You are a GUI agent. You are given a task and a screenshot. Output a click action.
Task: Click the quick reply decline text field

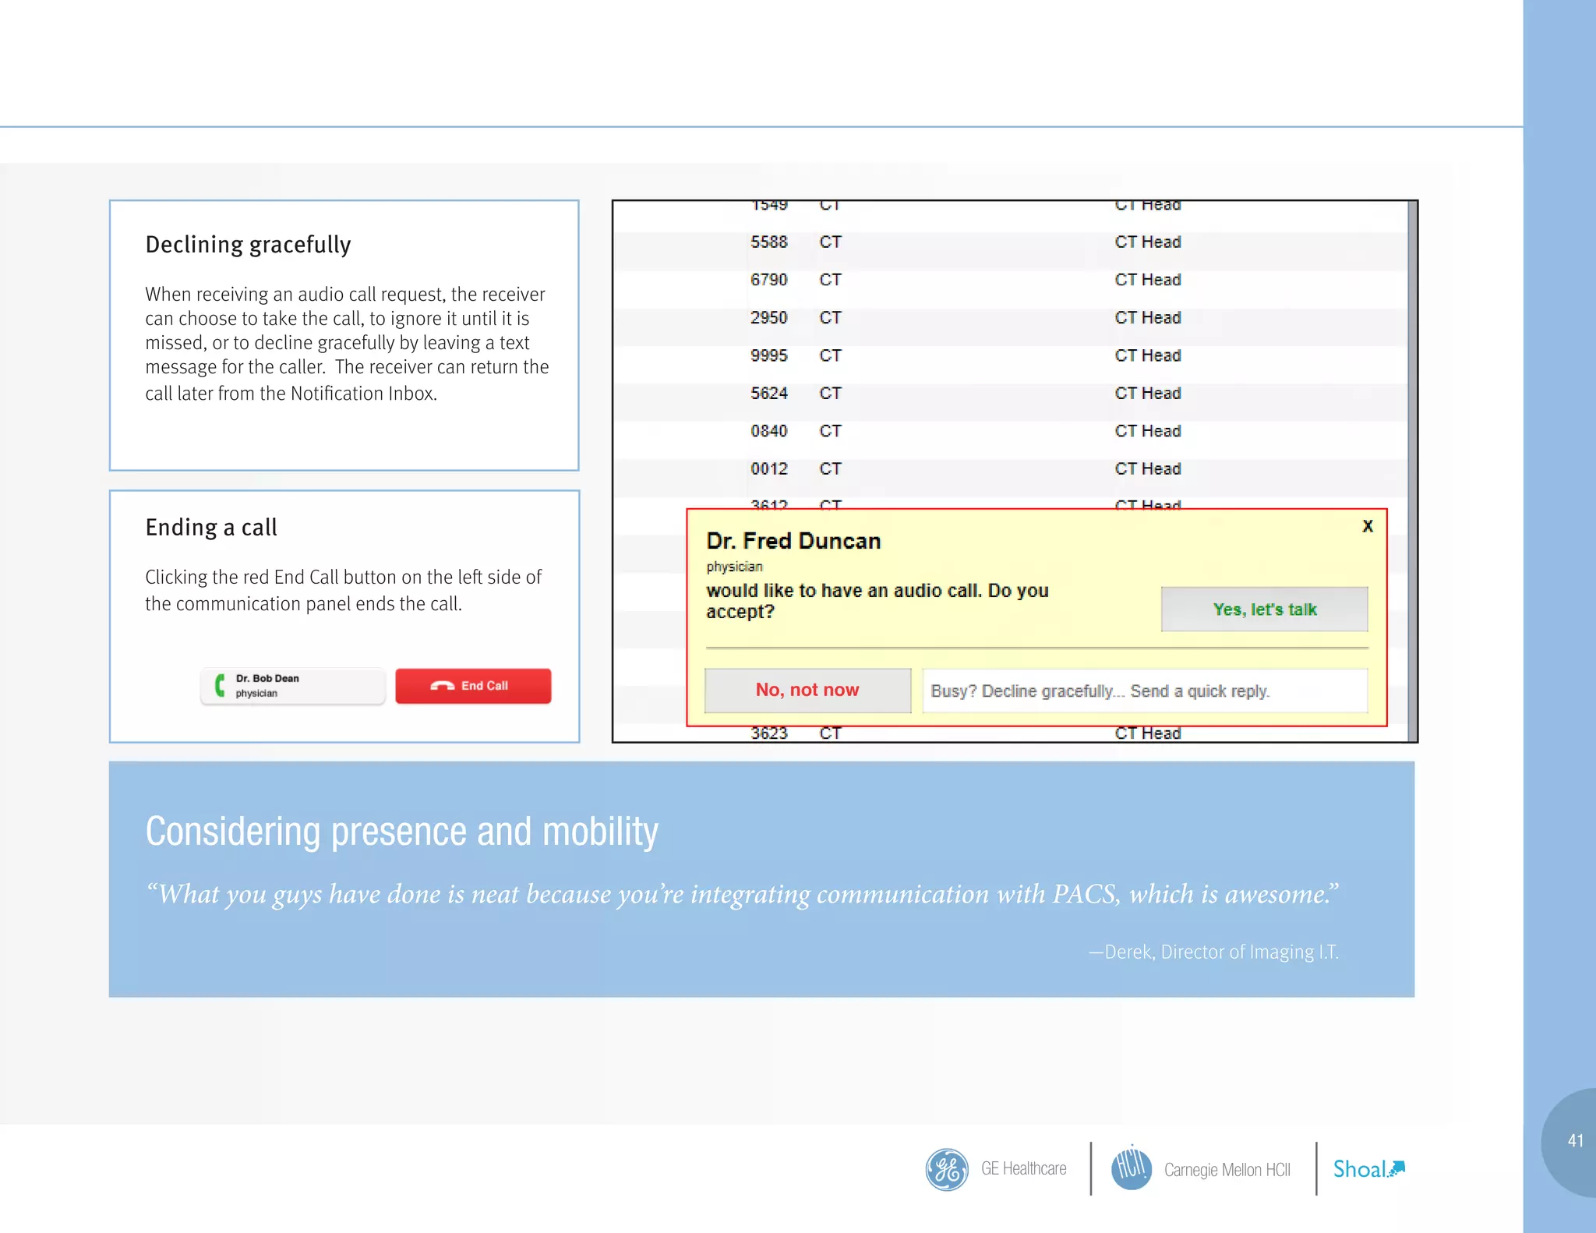coord(1144,691)
